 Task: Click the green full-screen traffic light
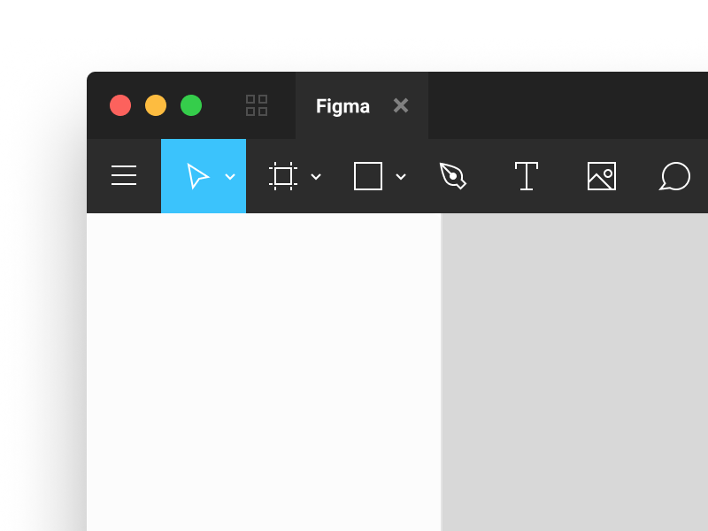pyautogui.click(x=191, y=105)
